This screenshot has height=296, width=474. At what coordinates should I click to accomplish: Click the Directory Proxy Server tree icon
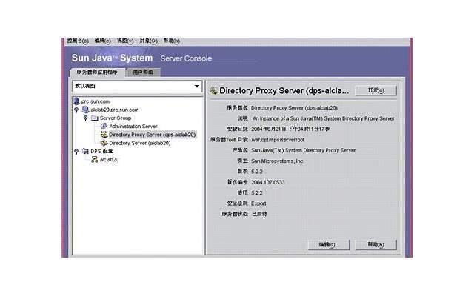tap(104, 135)
